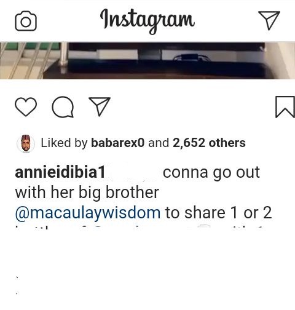Expand caption text "conna go out"

tap(211, 173)
